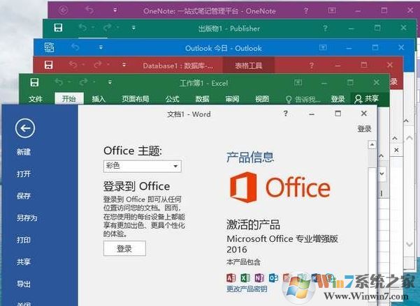Click the redo arrow in Publisher title bar

tap(107, 27)
